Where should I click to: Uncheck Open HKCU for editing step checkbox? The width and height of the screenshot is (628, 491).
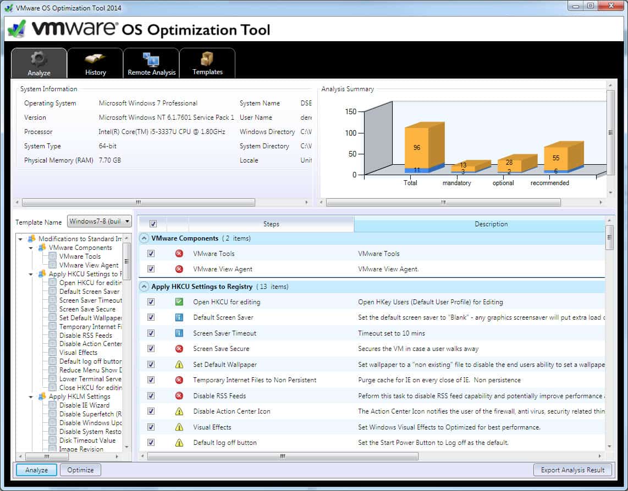tap(151, 302)
